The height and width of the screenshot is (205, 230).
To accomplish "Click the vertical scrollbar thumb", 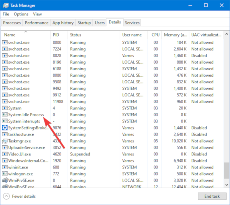I will (227, 170).
